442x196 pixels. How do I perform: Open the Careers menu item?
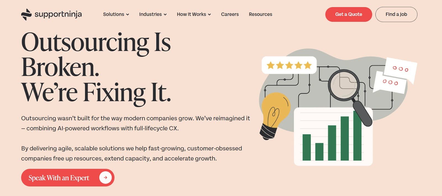(x=230, y=14)
